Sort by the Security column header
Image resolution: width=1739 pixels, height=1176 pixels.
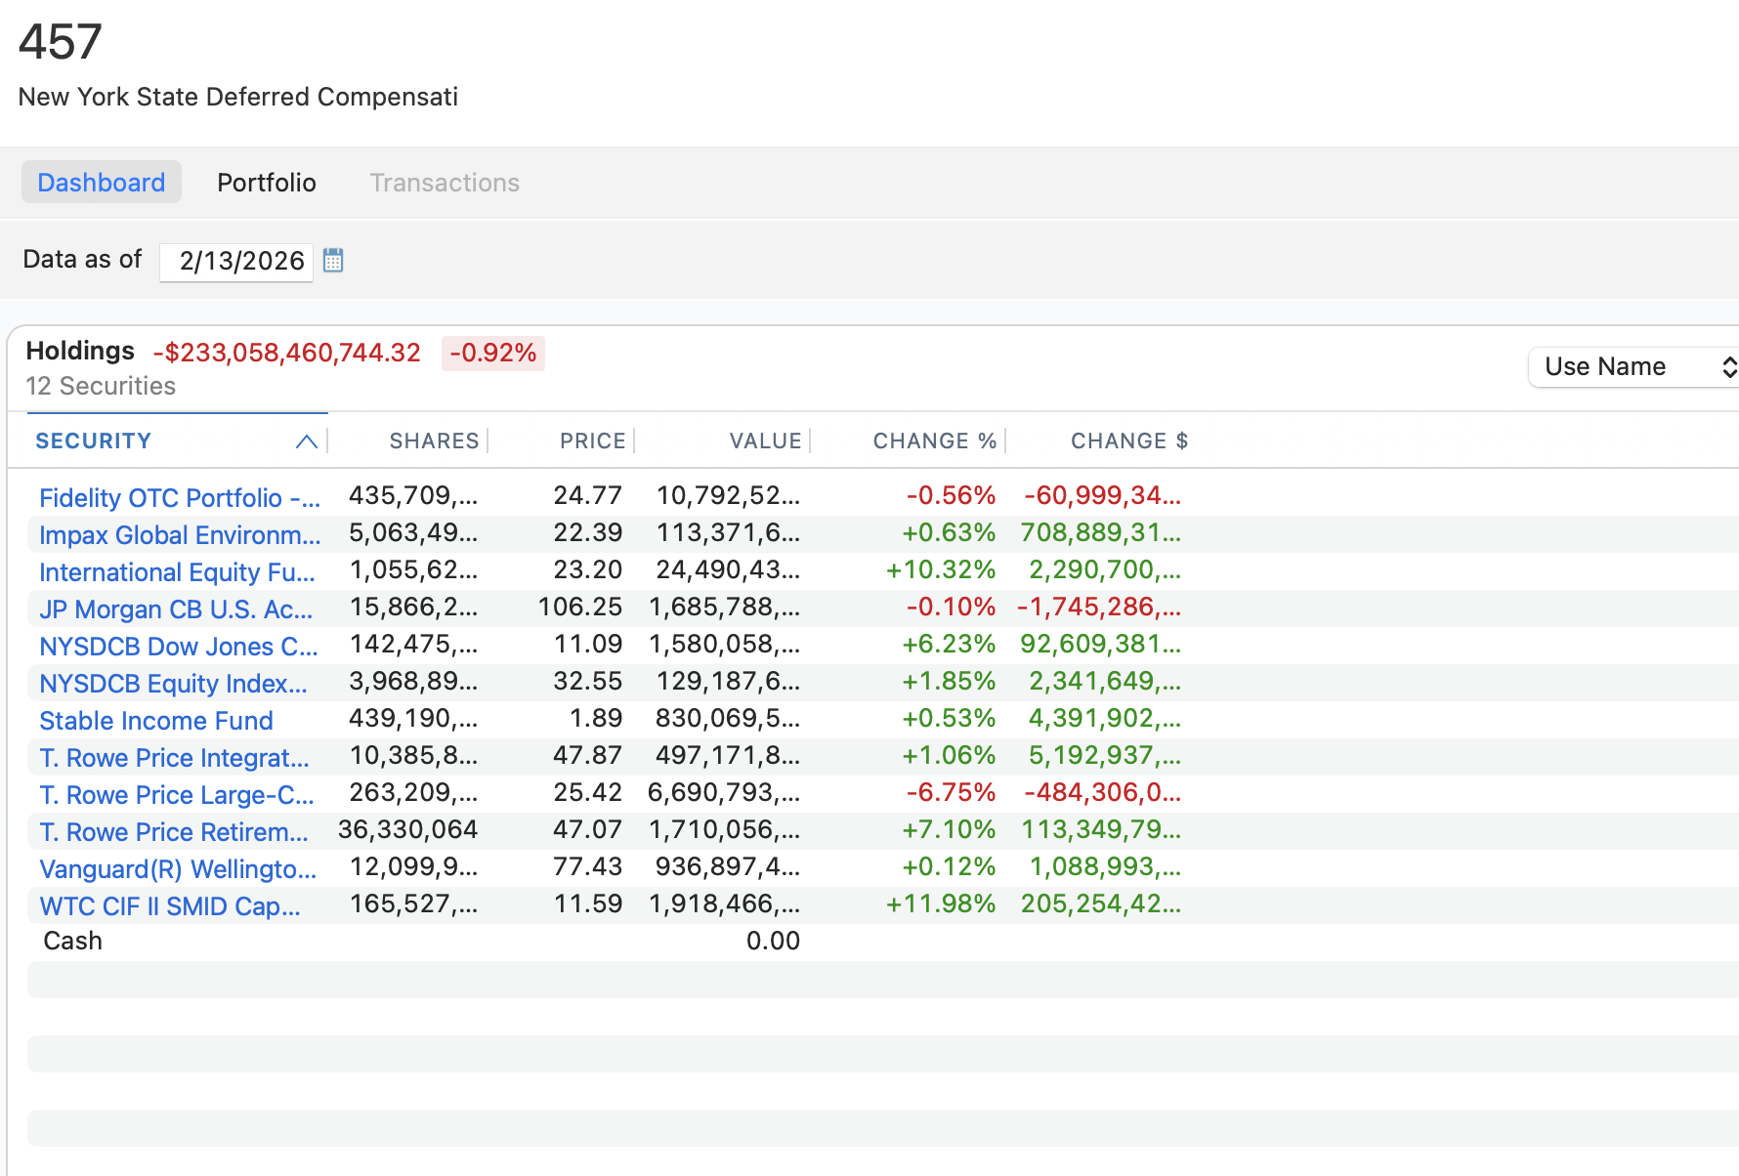(94, 441)
